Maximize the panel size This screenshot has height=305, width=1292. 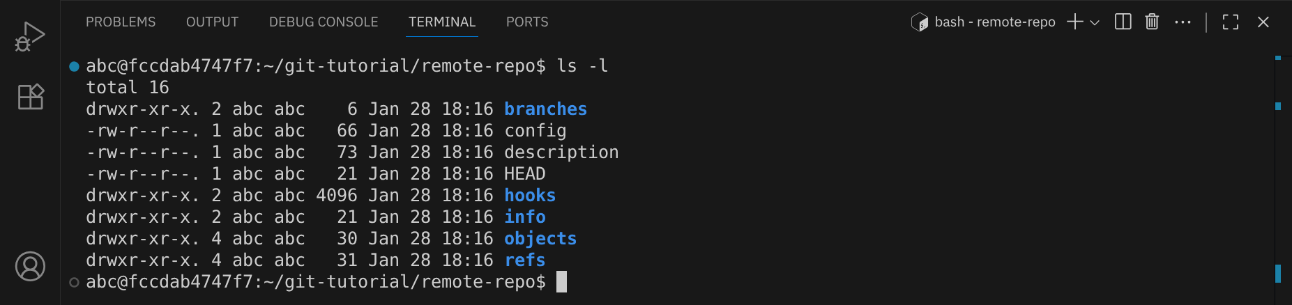[x=1231, y=22]
